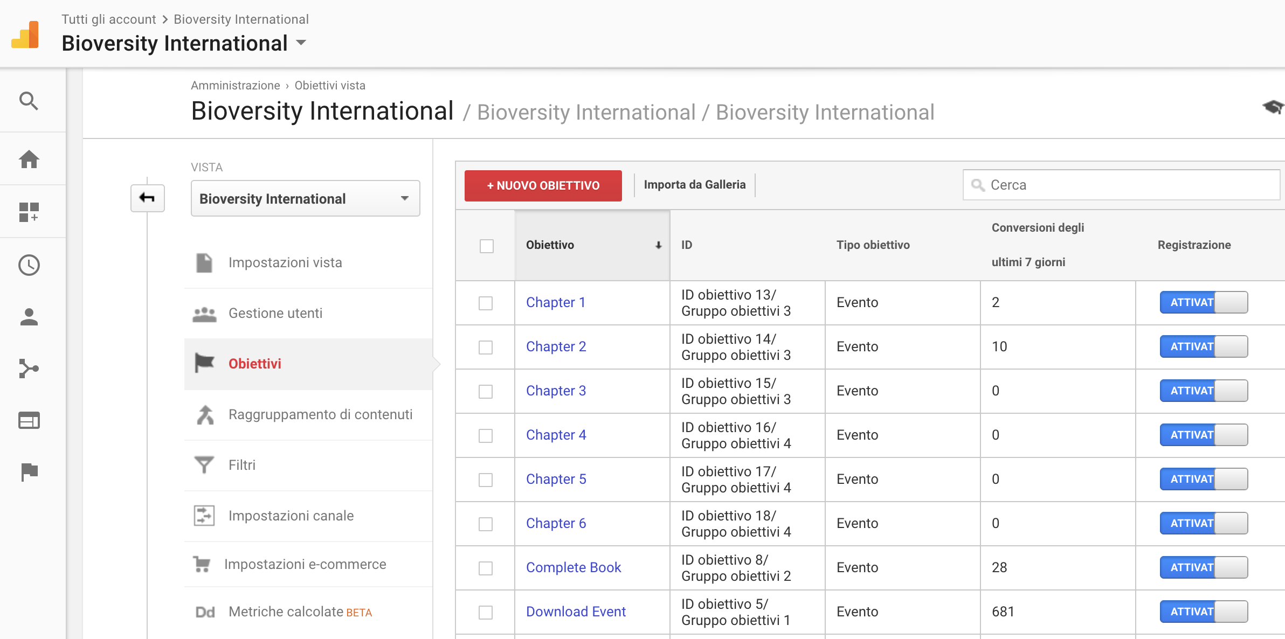Check the box for Chapter 1 row
1285x639 pixels.
(x=486, y=303)
